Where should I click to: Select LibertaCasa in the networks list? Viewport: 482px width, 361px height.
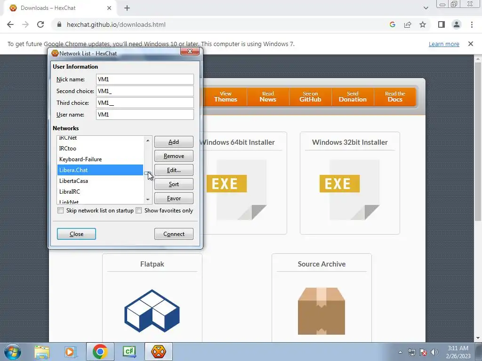coord(100,180)
